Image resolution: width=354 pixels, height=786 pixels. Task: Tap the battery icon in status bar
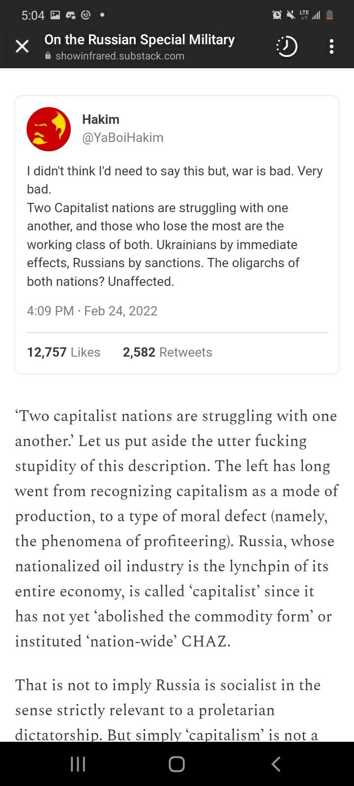click(x=330, y=15)
